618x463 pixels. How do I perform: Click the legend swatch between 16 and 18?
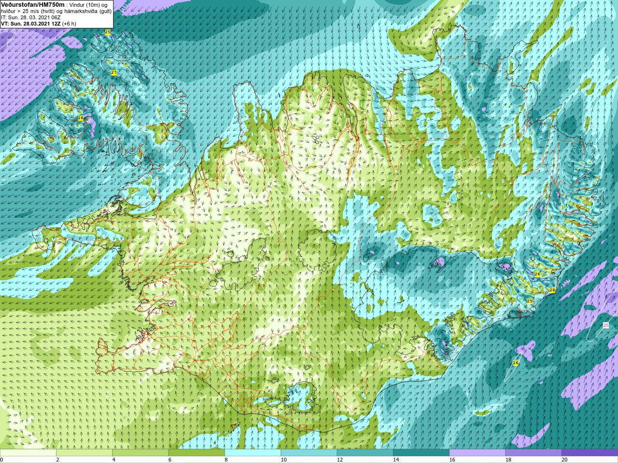(x=478, y=453)
